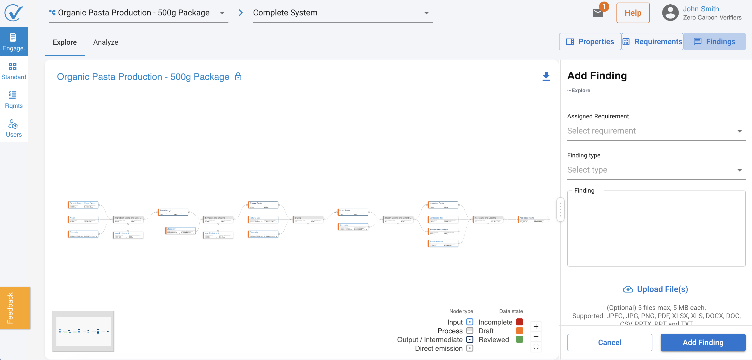Download the diagram via download icon
Image resolution: width=752 pixels, height=360 pixels.
(x=546, y=76)
